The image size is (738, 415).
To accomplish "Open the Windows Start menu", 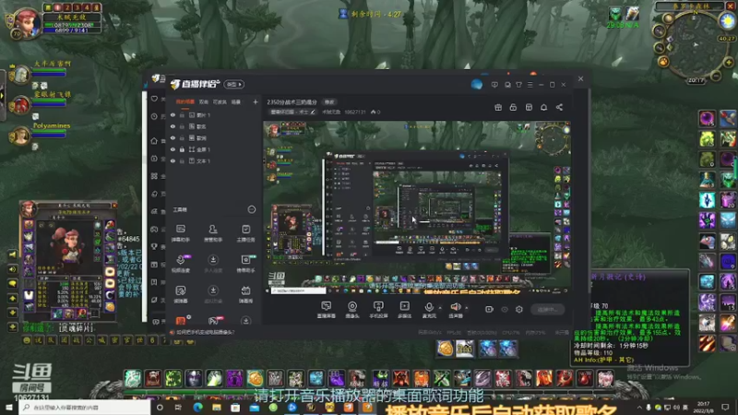I will [x=9, y=407].
